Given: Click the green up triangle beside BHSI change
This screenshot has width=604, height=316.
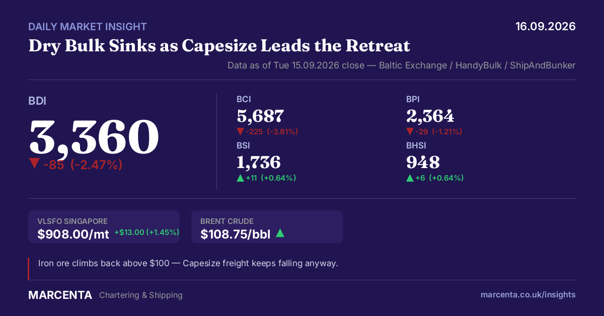Looking at the screenshot, I should (410, 178).
